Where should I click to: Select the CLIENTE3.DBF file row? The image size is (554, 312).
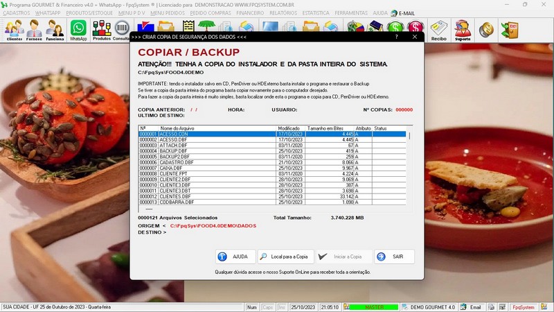coord(272,185)
